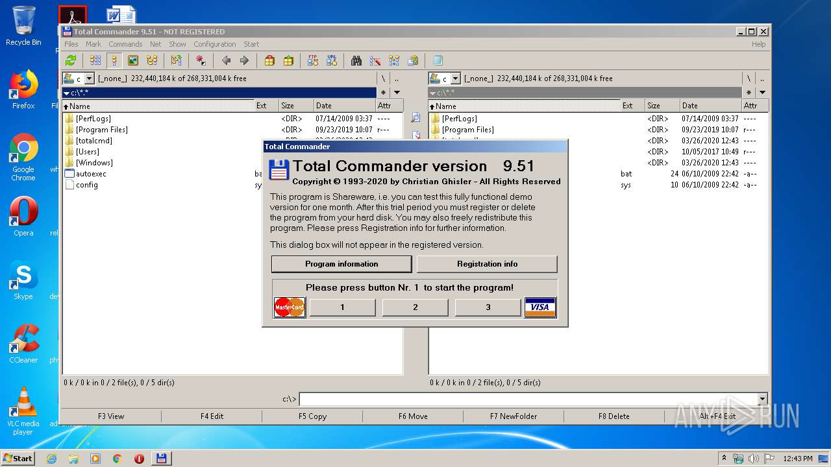The image size is (831, 467).
Task: Click the multi-rename tool icon
Action: pos(375,60)
